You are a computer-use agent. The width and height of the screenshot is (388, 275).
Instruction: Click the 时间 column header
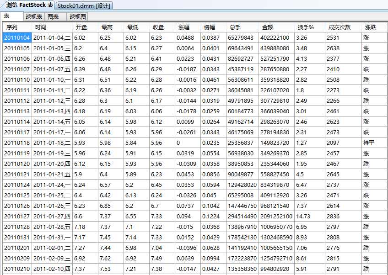click(52, 27)
